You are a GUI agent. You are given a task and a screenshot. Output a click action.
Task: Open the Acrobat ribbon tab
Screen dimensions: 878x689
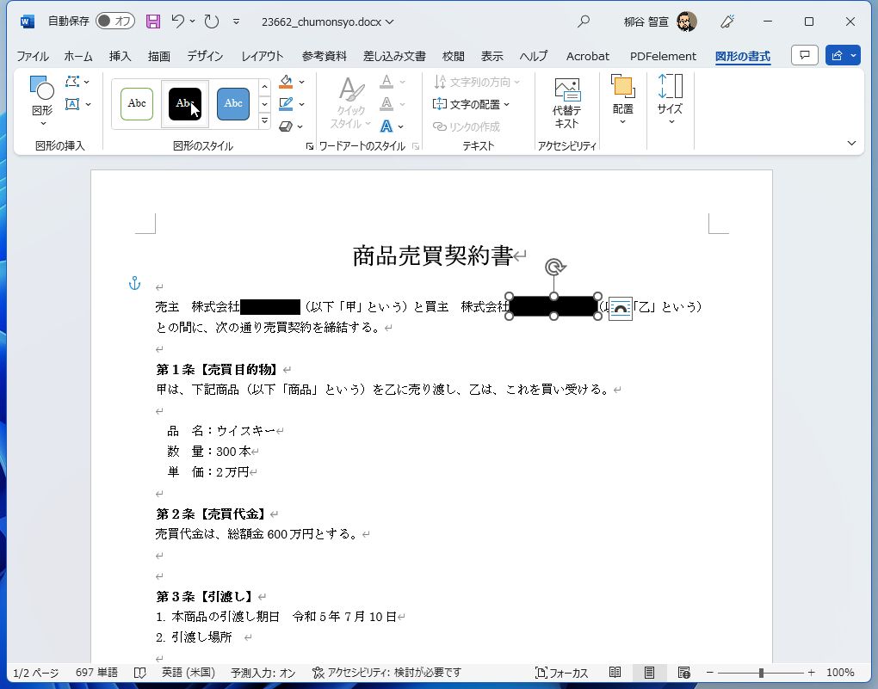587,56
